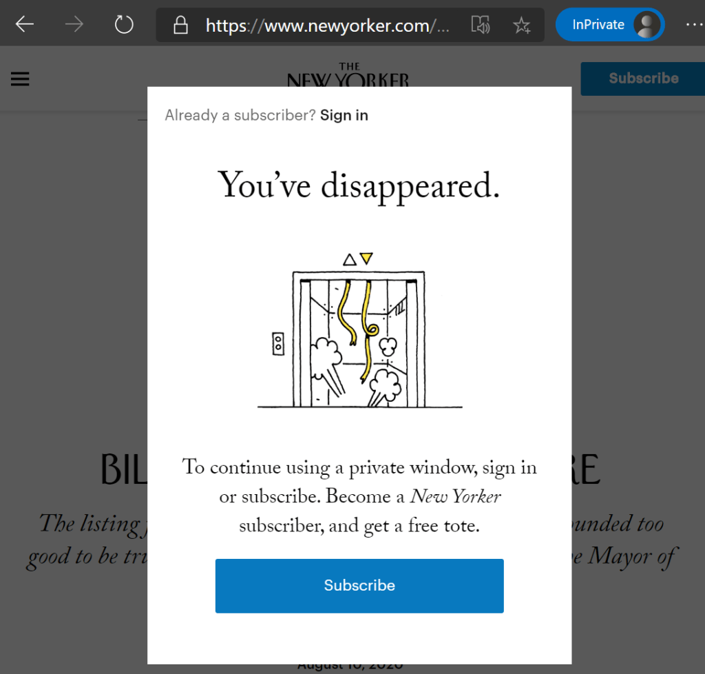Add this page to favorites

(521, 25)
